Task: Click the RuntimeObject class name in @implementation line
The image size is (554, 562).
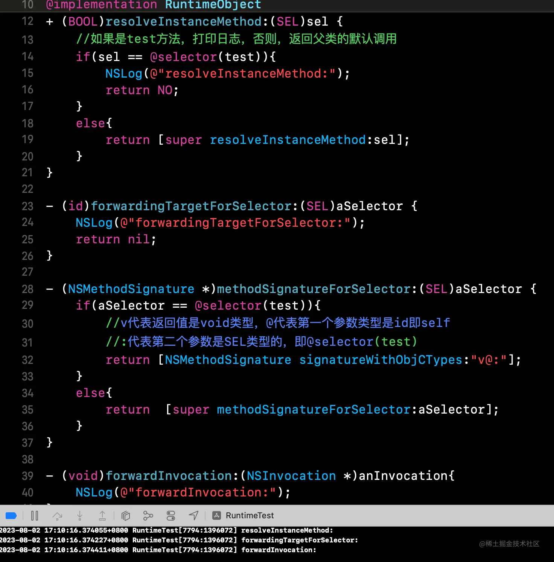Action: (x=213, y=5)
